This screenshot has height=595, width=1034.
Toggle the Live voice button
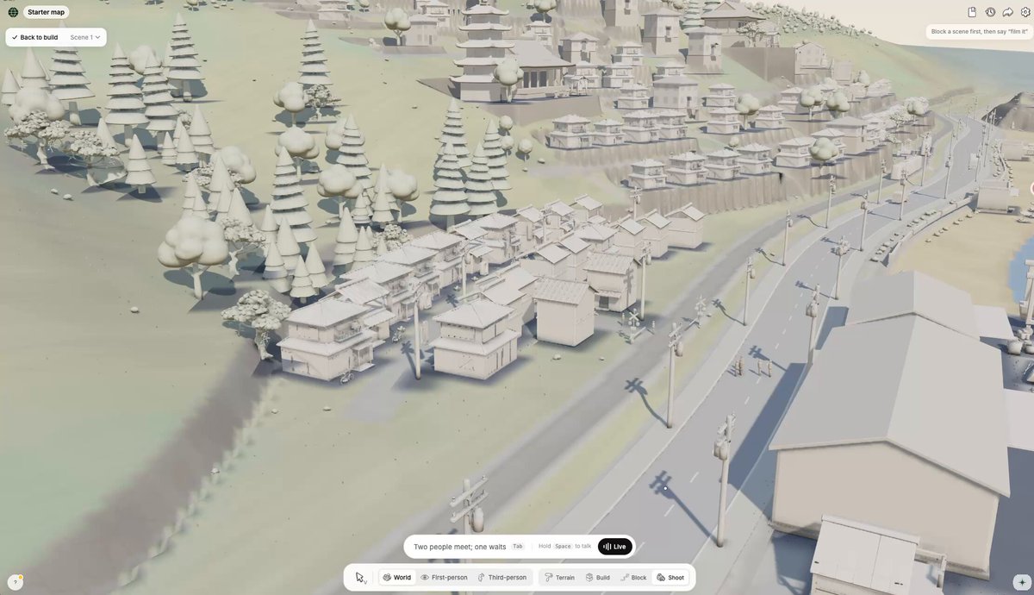615,547
